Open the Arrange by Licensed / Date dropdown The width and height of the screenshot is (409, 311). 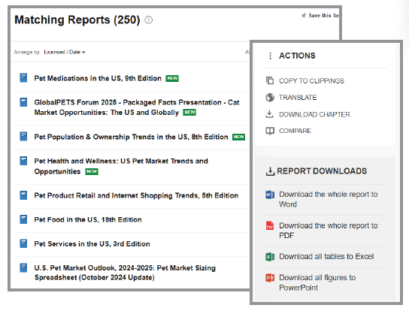[x=65, y=52]
